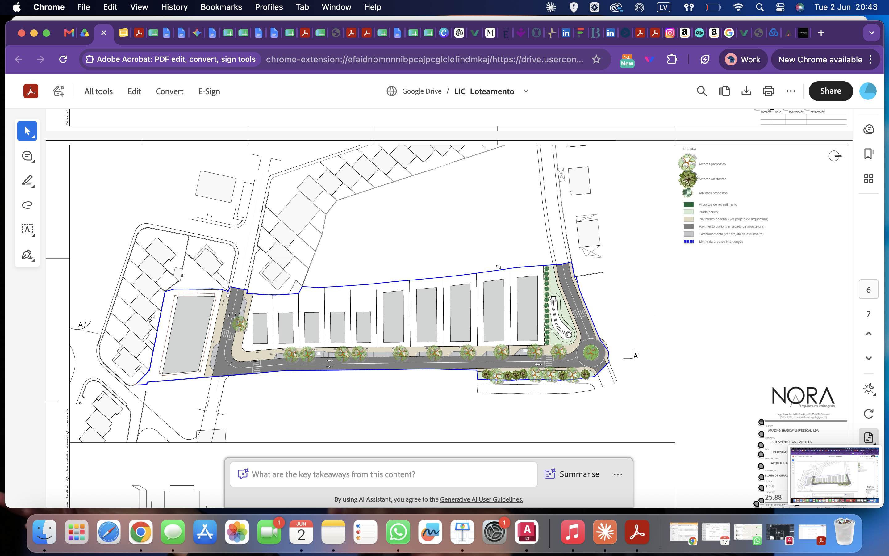Open WhatsApp from the Dock
The width and height of the screenshot is (889, 556).
coord(398,532)
